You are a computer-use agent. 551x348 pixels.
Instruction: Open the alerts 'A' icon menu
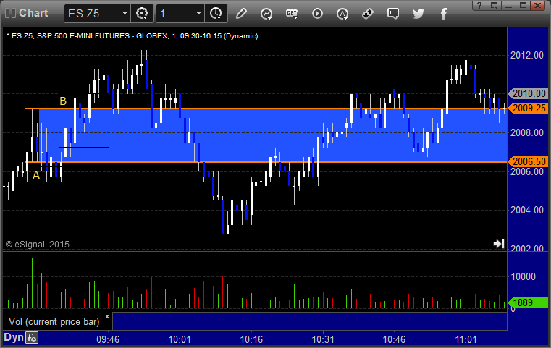(x=342, y=14)
